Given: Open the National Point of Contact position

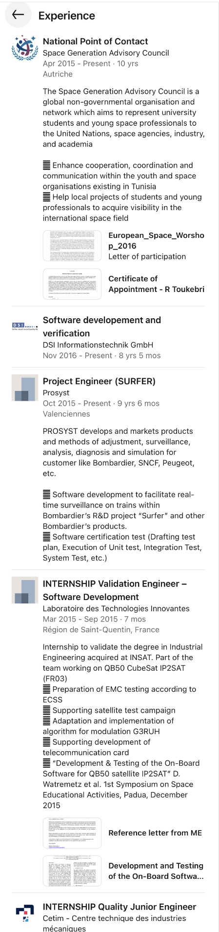Looking at the screenshot, I should pyautogui.click(x=96, y=41).
